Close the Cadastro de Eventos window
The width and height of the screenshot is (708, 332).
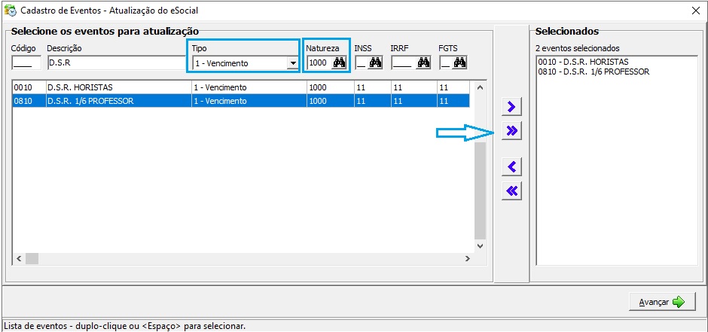tap(696, 11)
